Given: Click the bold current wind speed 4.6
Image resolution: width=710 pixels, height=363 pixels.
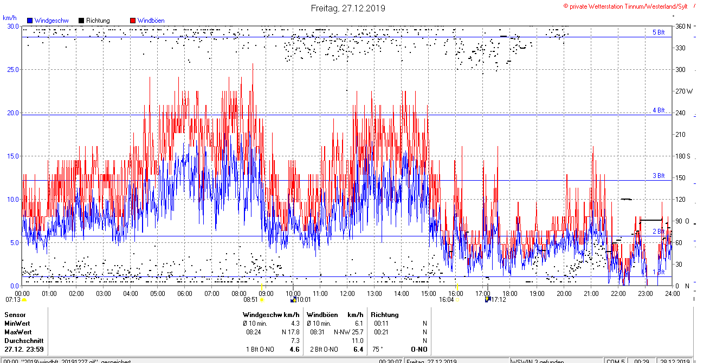Looking at the screenshot, I should point(295,349).
